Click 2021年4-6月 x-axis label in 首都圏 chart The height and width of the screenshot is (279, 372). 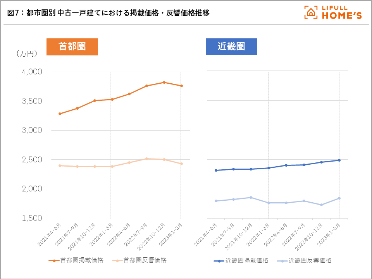(50, 234)
